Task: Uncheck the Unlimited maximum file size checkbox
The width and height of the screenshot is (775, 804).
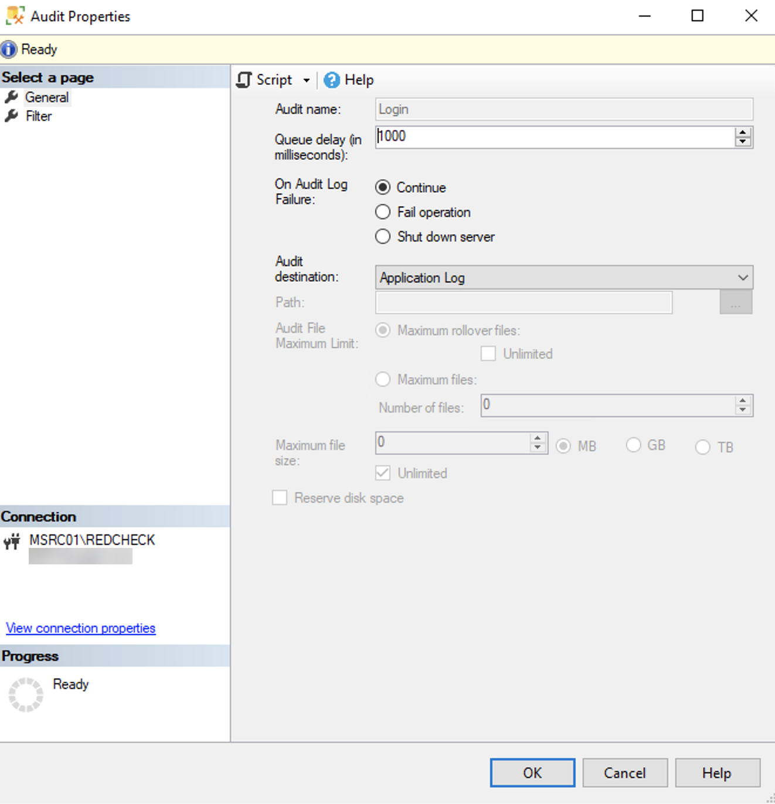Action: pyautogui.click(x=383, y=473)
